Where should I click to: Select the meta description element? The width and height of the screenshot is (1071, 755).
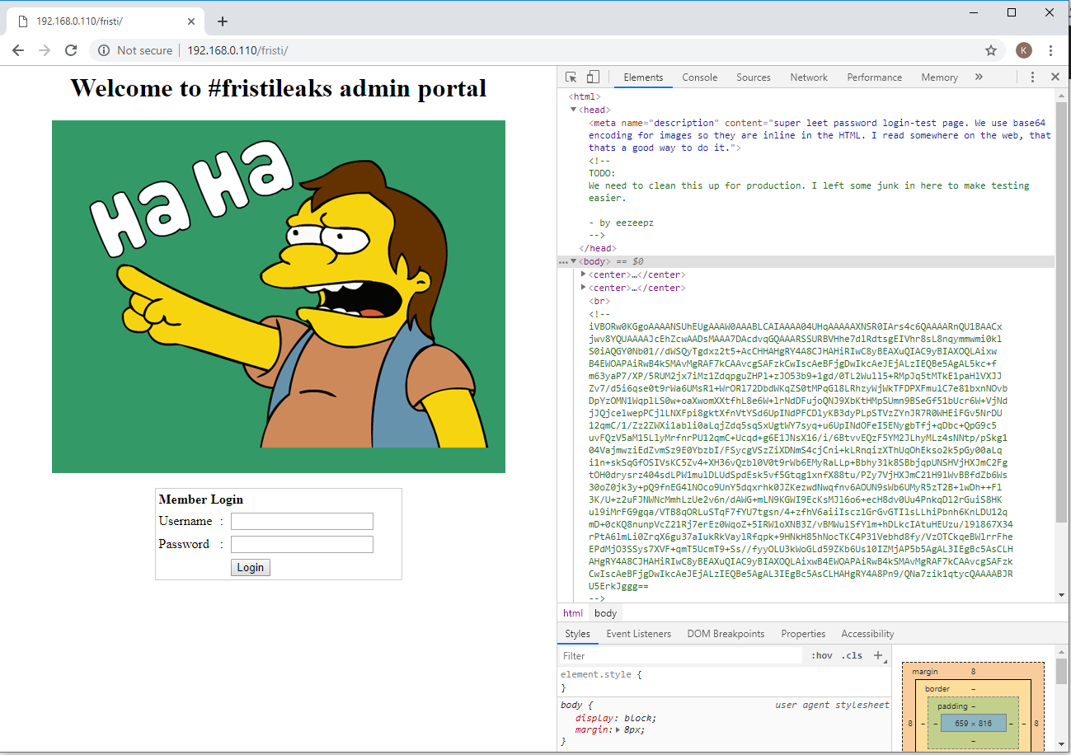tap(820, 135)
